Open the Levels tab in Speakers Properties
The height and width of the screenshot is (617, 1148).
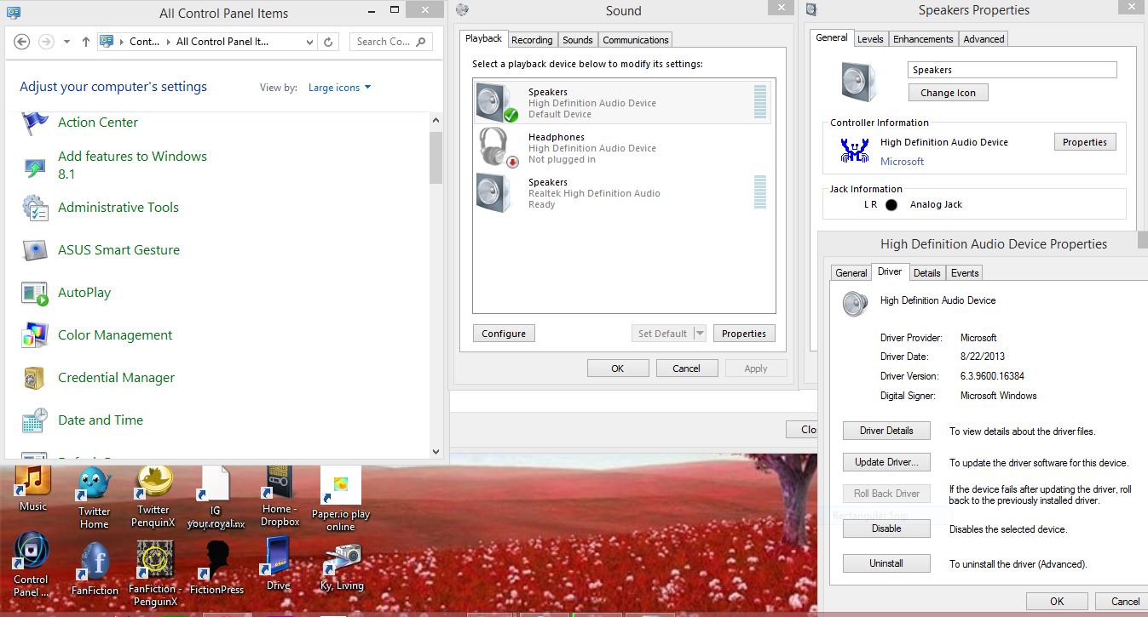point(870,39)
